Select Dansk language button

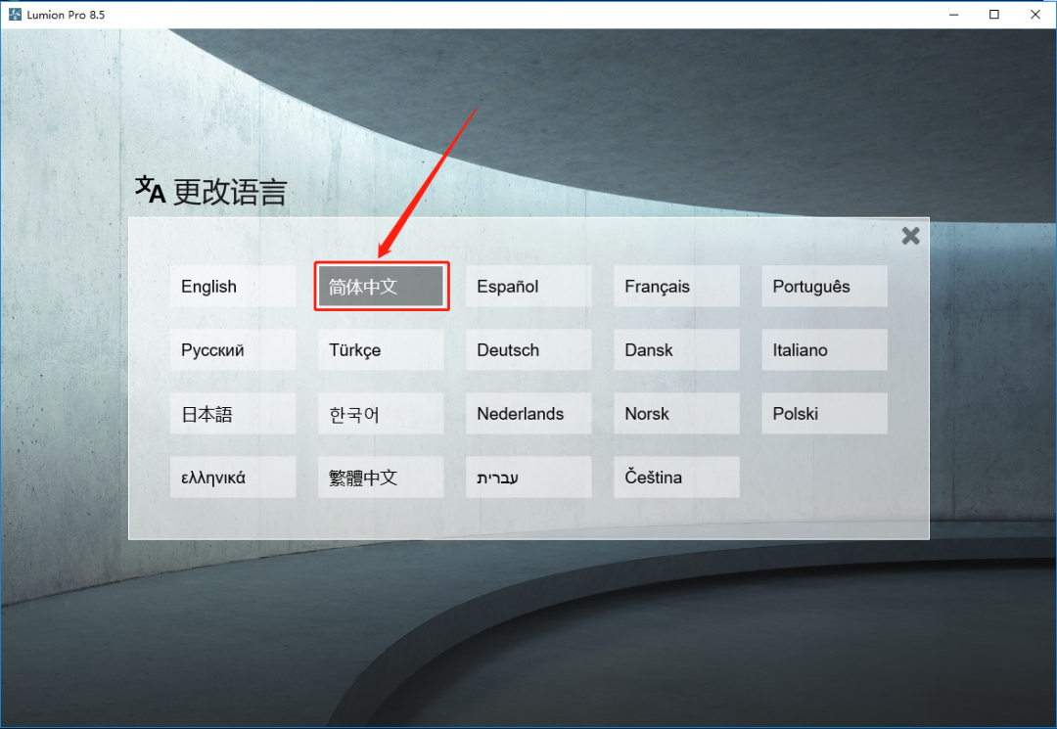pyautogui.click(x=676, y=349)
